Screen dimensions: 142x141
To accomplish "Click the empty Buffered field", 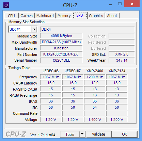I will (122, 48).
